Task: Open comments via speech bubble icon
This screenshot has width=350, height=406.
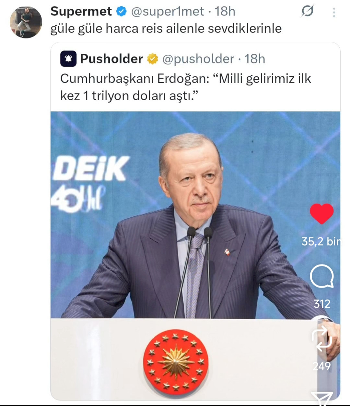Action: (x=321, y=277)
